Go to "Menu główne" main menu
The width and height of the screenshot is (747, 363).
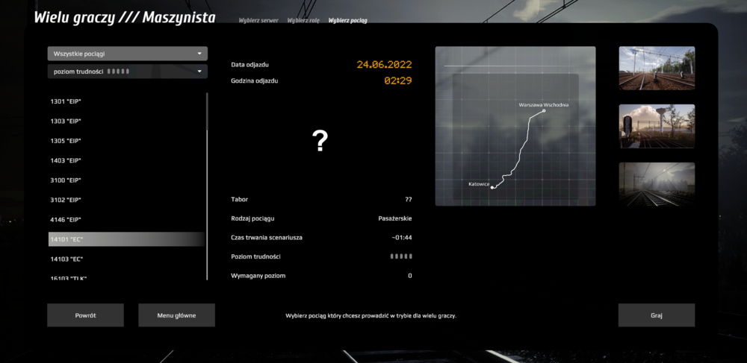176,315
